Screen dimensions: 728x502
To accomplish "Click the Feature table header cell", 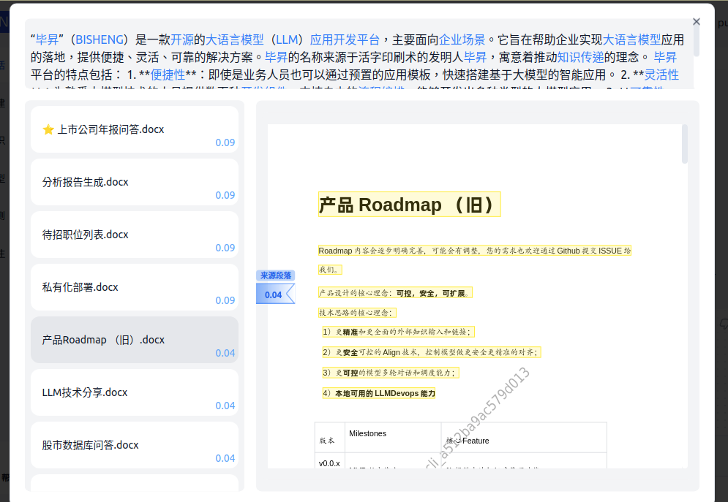I will click(524, 437).
